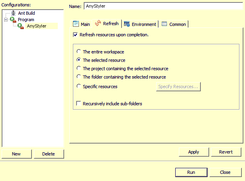The width and height of the screenshot is (245, 181).
Task: Enable Recursively include sub-folders
Action: pyautogui.click(x=79, y=104)
